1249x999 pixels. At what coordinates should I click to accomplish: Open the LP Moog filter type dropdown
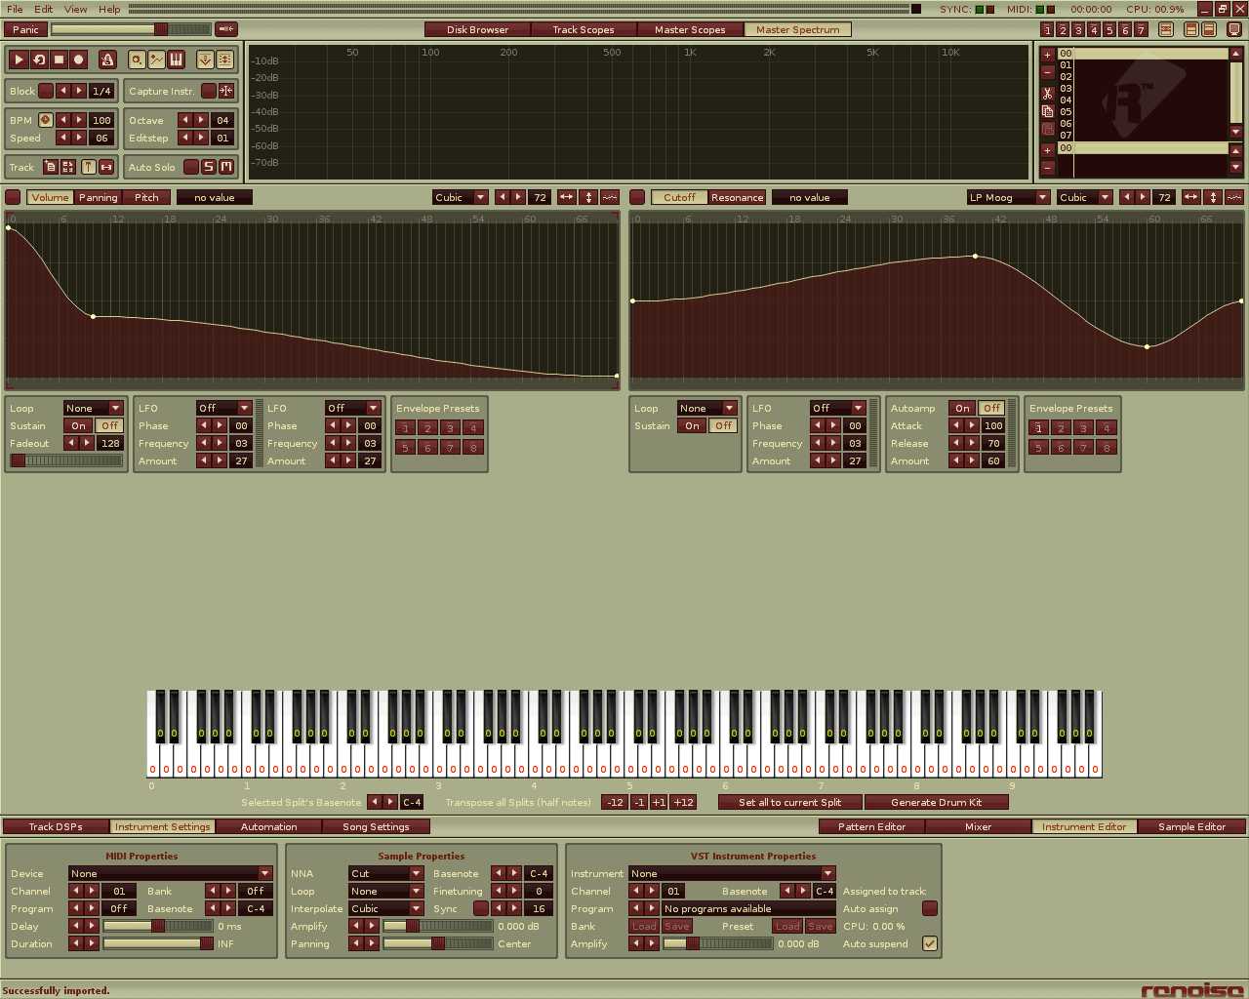point(1008,197)
